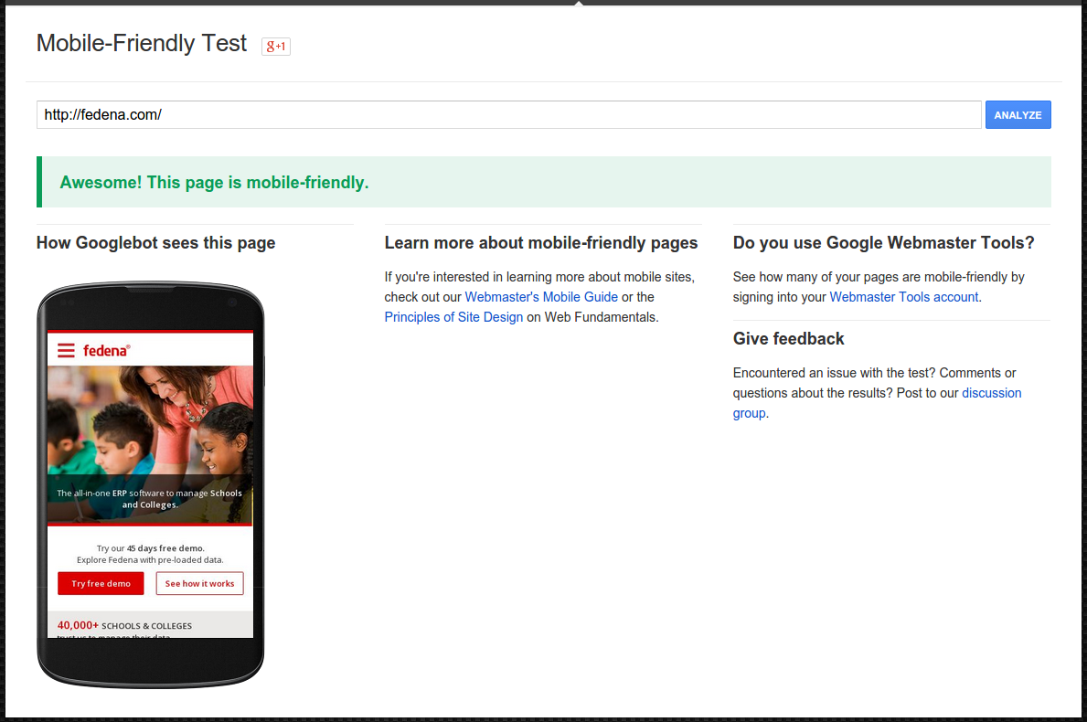Click the Google +1 button
Screen dimensions: 1087x722
click(275, 46)
